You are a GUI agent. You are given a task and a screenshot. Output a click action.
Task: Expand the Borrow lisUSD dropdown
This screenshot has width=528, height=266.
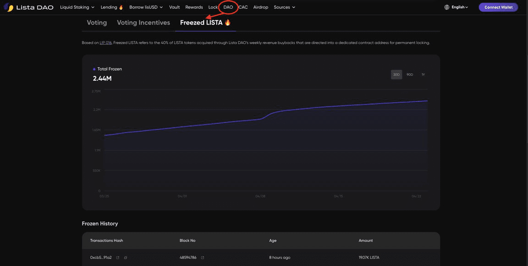tap(145, 7)
